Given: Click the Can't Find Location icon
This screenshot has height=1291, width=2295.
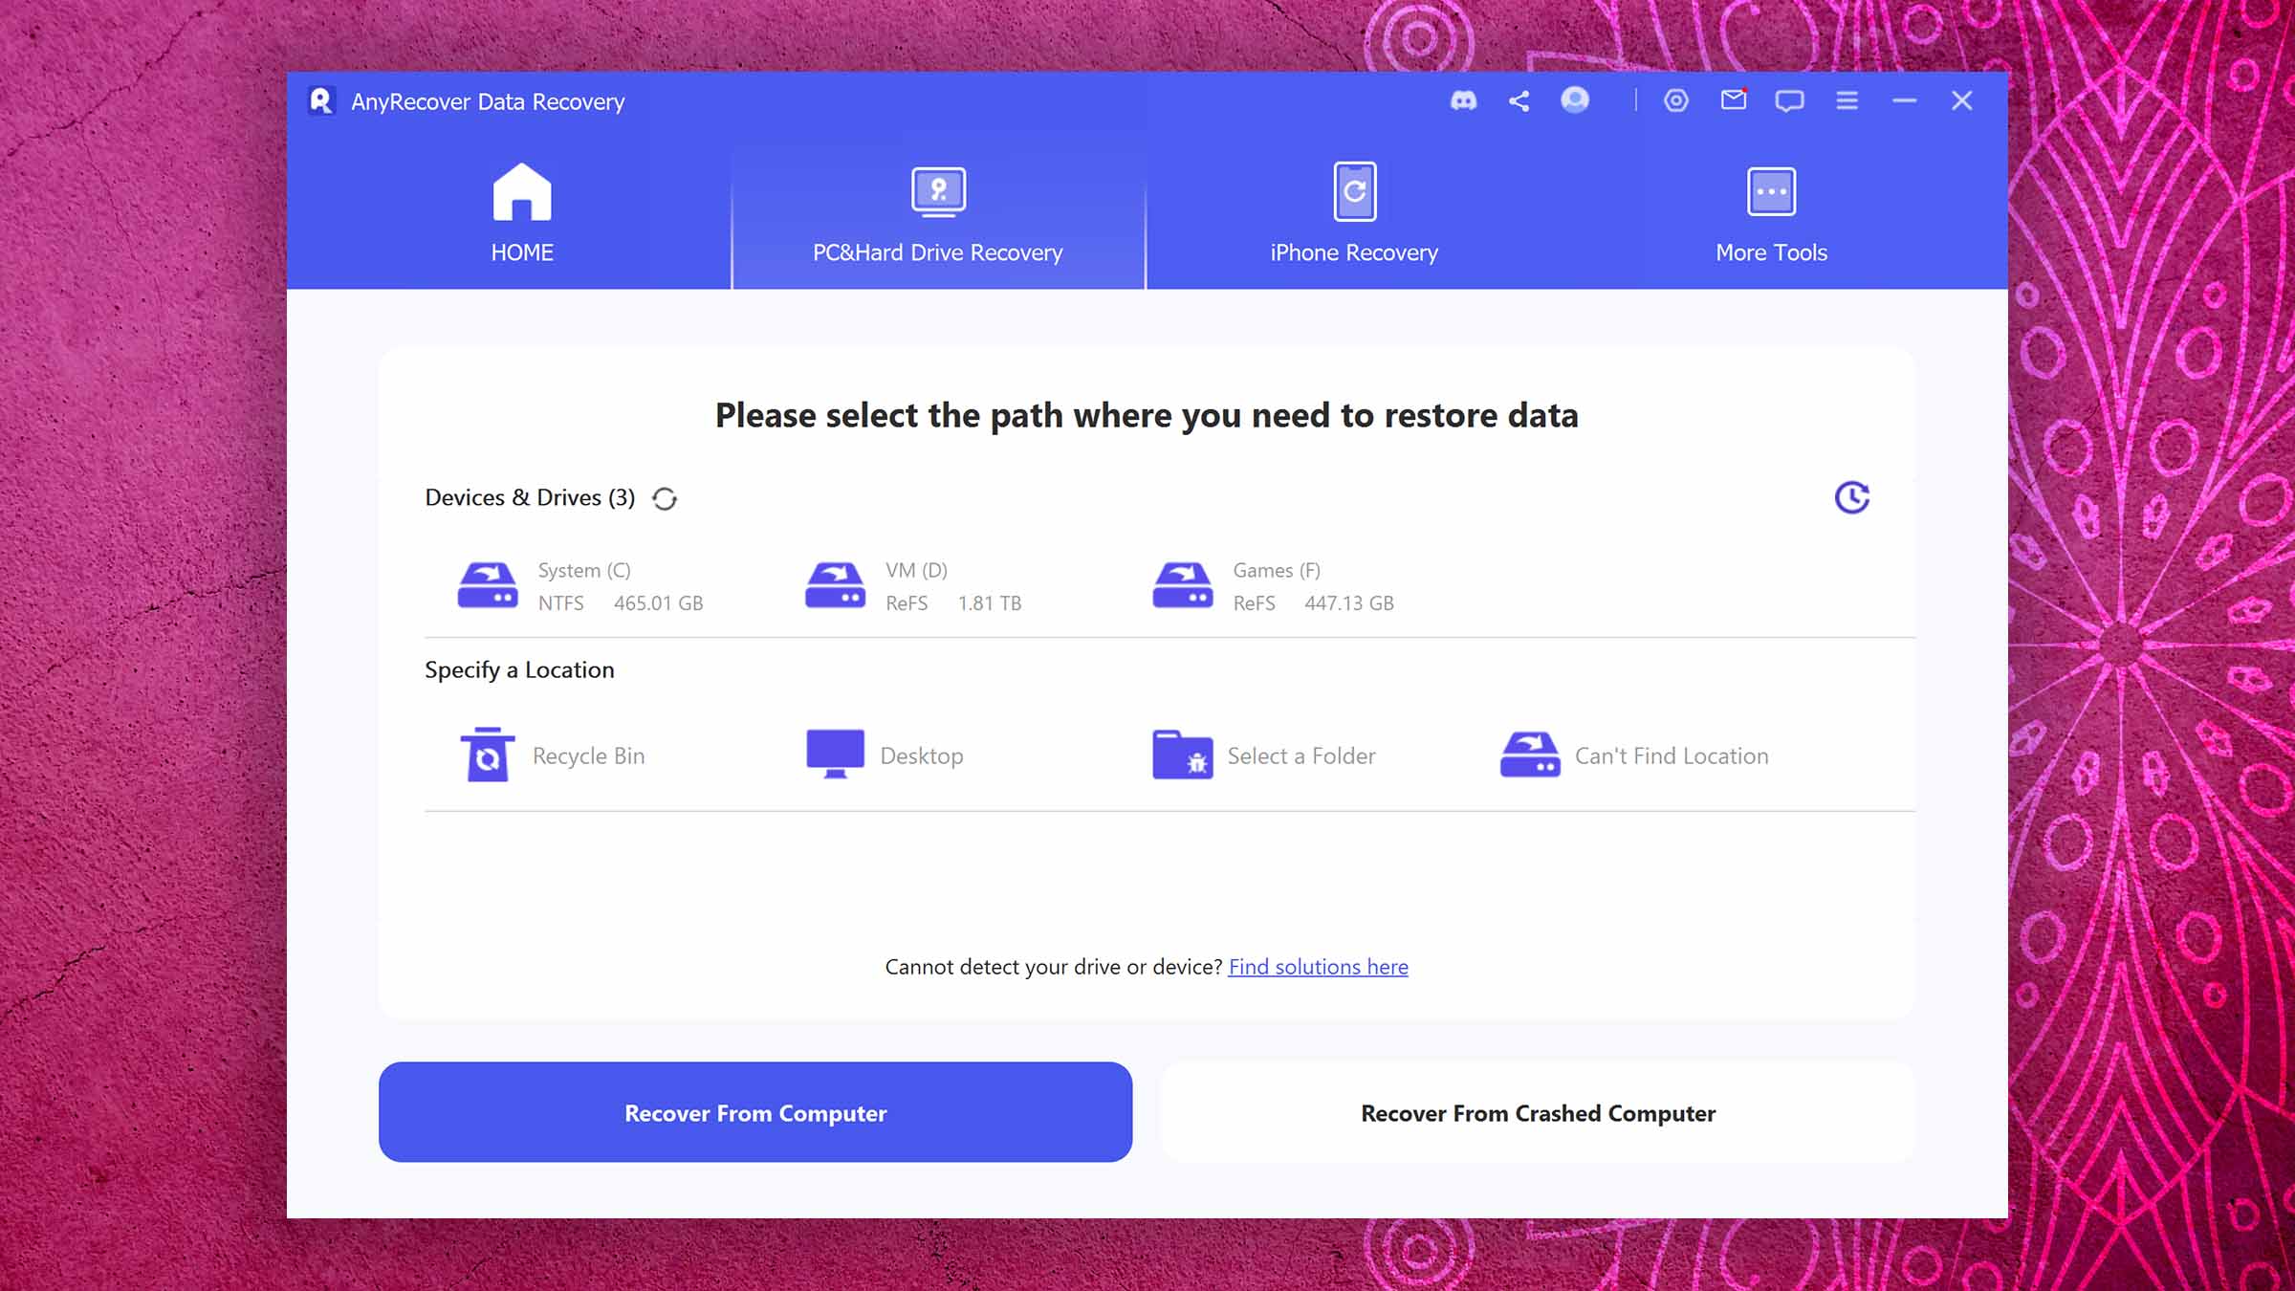Looking at the screenshot, I should [x=1530, y=755].
